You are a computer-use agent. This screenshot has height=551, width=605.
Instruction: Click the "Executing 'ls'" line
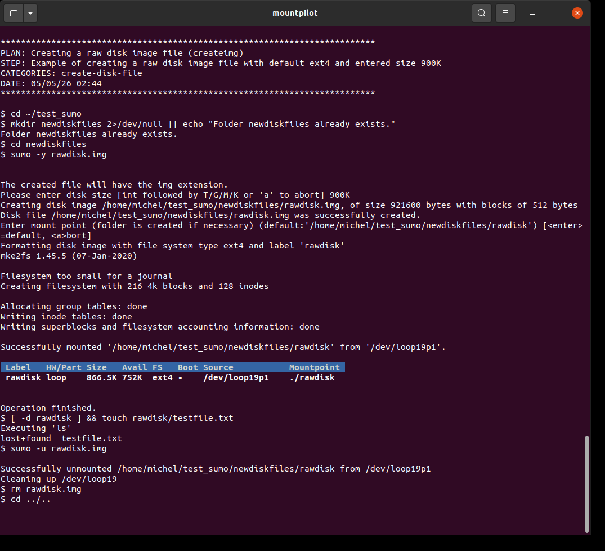[36, 428]
